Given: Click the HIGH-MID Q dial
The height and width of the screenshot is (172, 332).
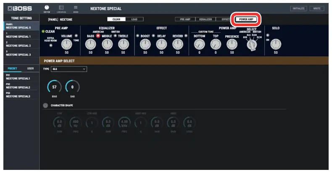Looking at the screenshot, I should pos(141,123).
